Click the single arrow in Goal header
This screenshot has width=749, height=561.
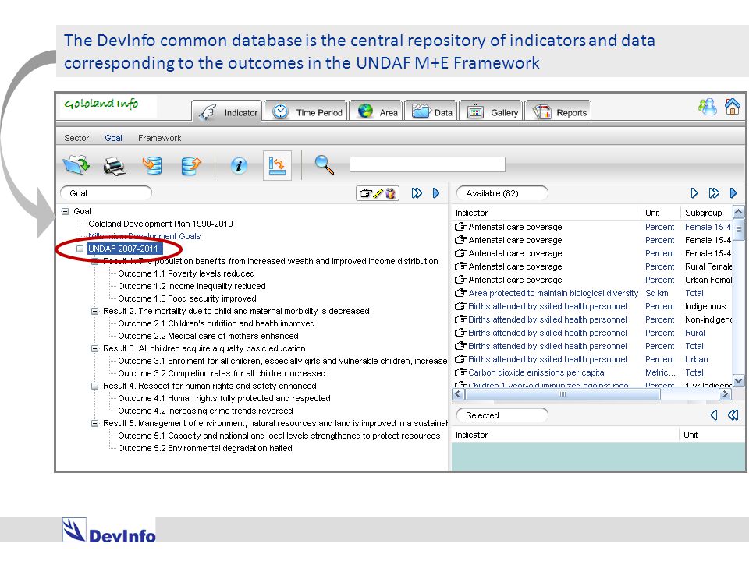click(436, 193)
